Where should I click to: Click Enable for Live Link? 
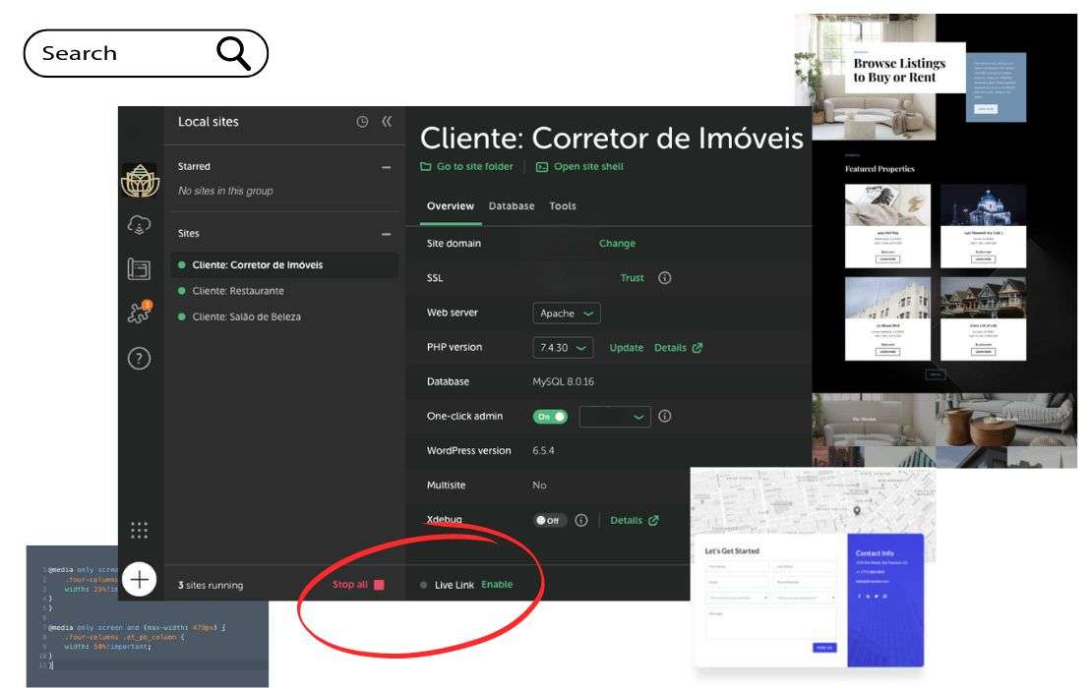pos(497,585)
